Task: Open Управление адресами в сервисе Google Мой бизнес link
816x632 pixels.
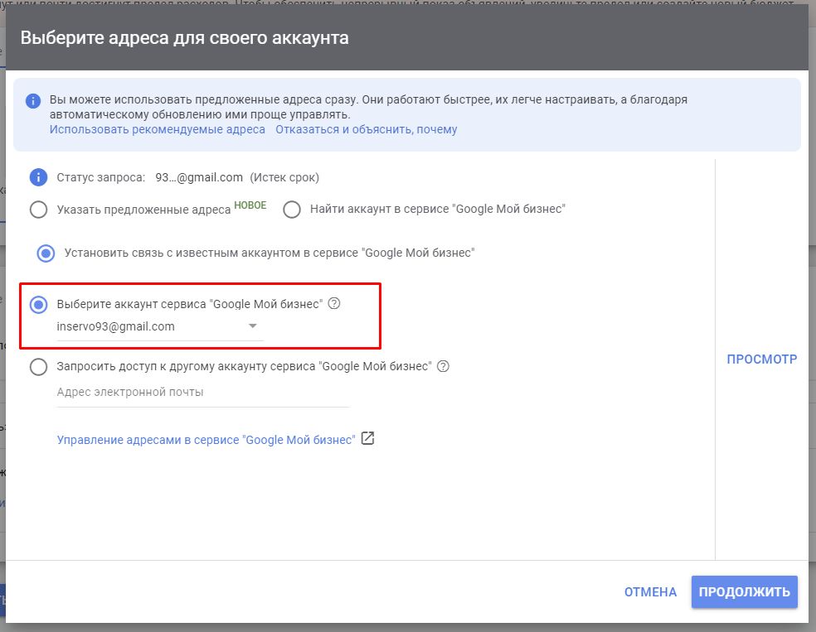Action: [x=206, y=440]
